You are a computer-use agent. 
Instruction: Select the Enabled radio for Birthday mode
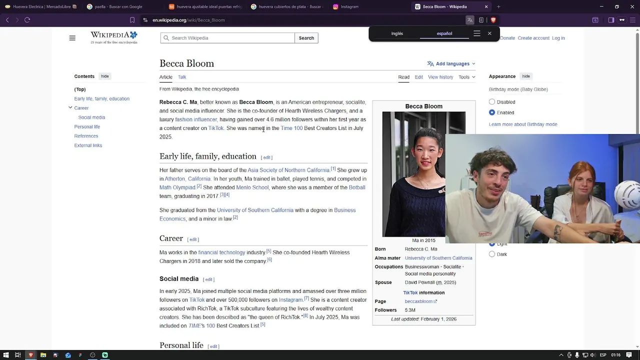coord(492,112)
